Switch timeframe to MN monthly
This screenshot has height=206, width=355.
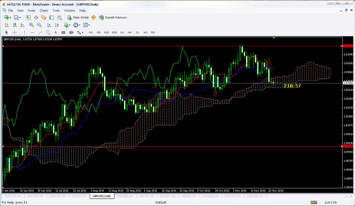coord(153,32)
